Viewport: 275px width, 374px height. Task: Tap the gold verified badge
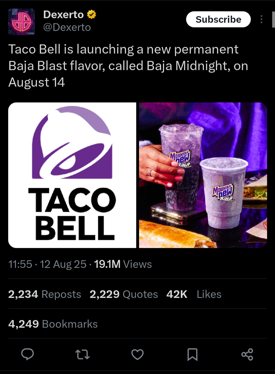click(x=92, y=15)
